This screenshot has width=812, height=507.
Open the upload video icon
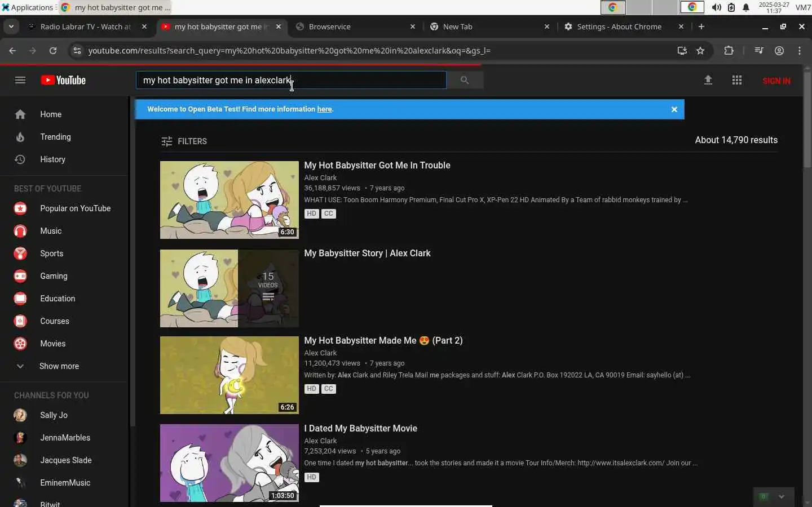(708, 80)
